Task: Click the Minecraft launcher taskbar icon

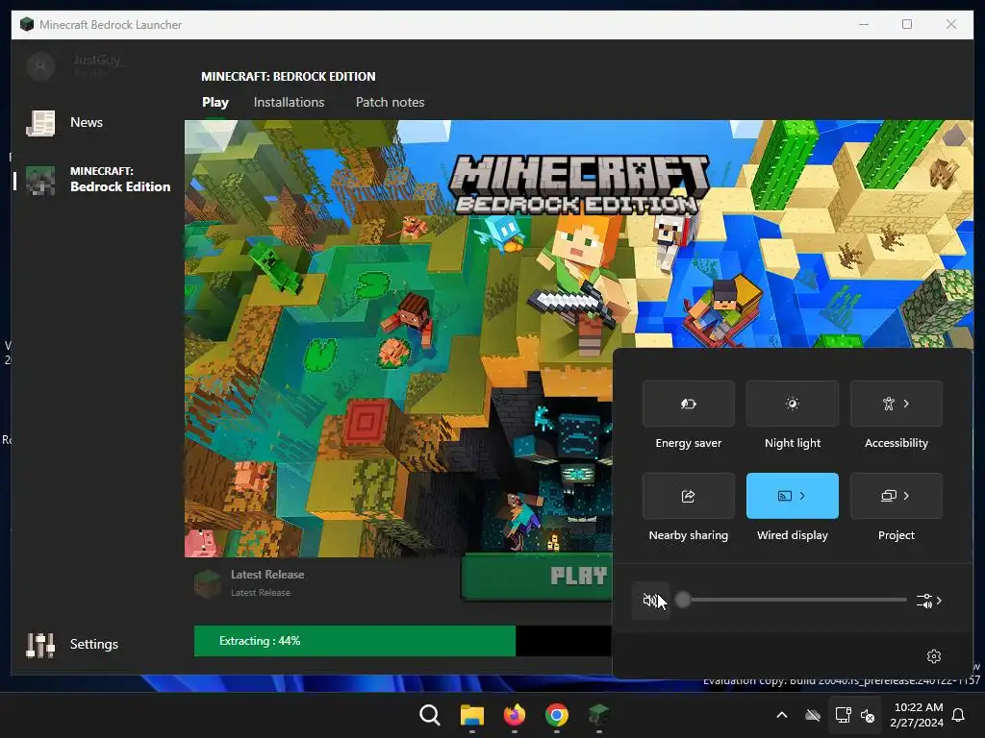Action: [598, 715]
